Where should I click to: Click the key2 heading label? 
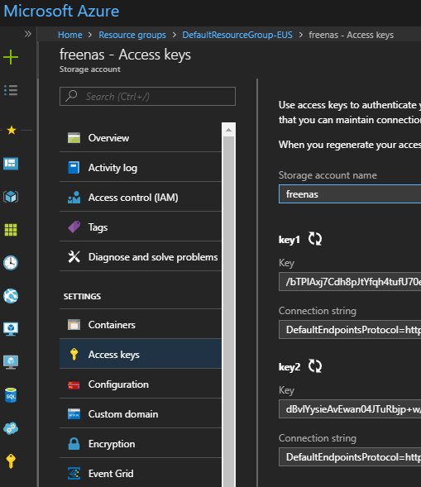point(289,367)
